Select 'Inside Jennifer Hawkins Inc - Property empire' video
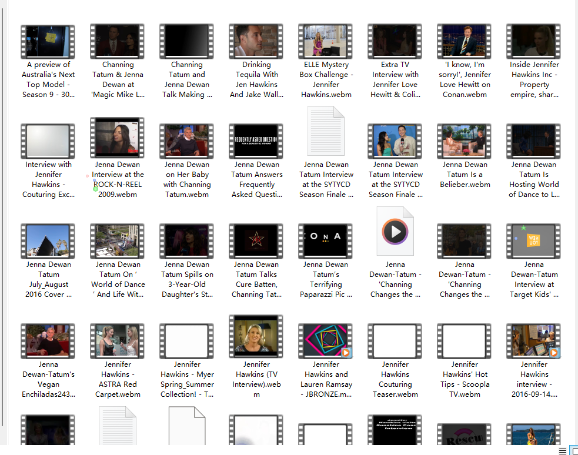Image resolution: width=578 pixels, height=455 pixels. point(533,41)
